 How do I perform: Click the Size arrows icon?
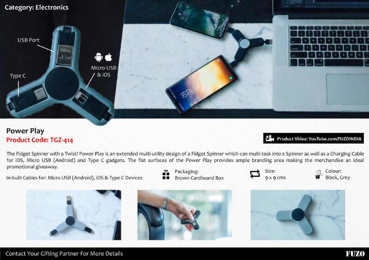pyautogui.click(x=255, y=174)
